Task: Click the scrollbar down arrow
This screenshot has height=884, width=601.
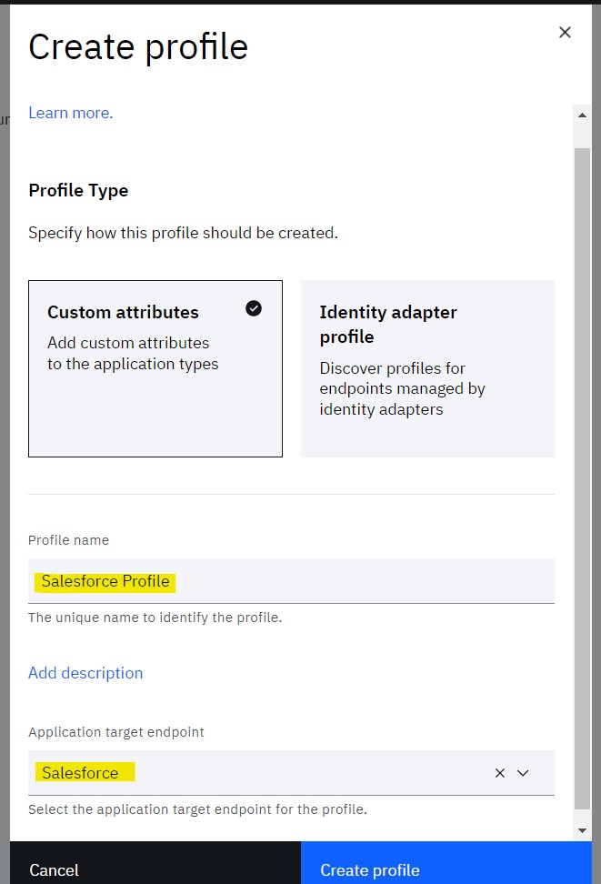Action: click(x=583, y=830)
